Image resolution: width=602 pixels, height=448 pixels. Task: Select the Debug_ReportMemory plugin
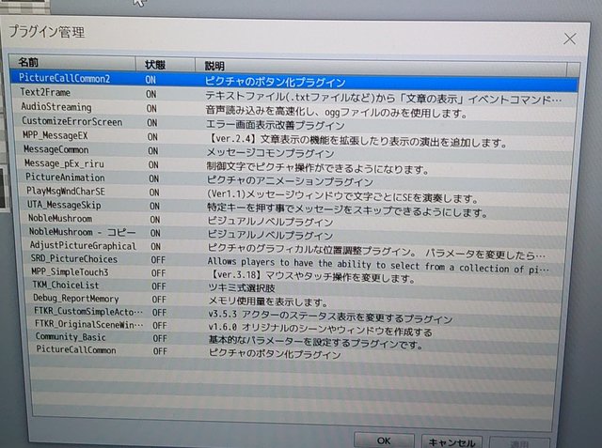click(x=294, y=300)
